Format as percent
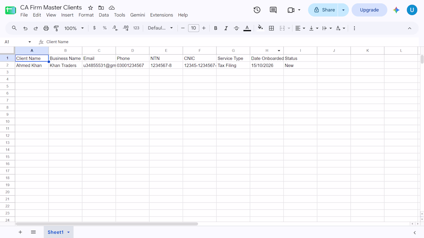424x238 pixels. pos(104,28)
